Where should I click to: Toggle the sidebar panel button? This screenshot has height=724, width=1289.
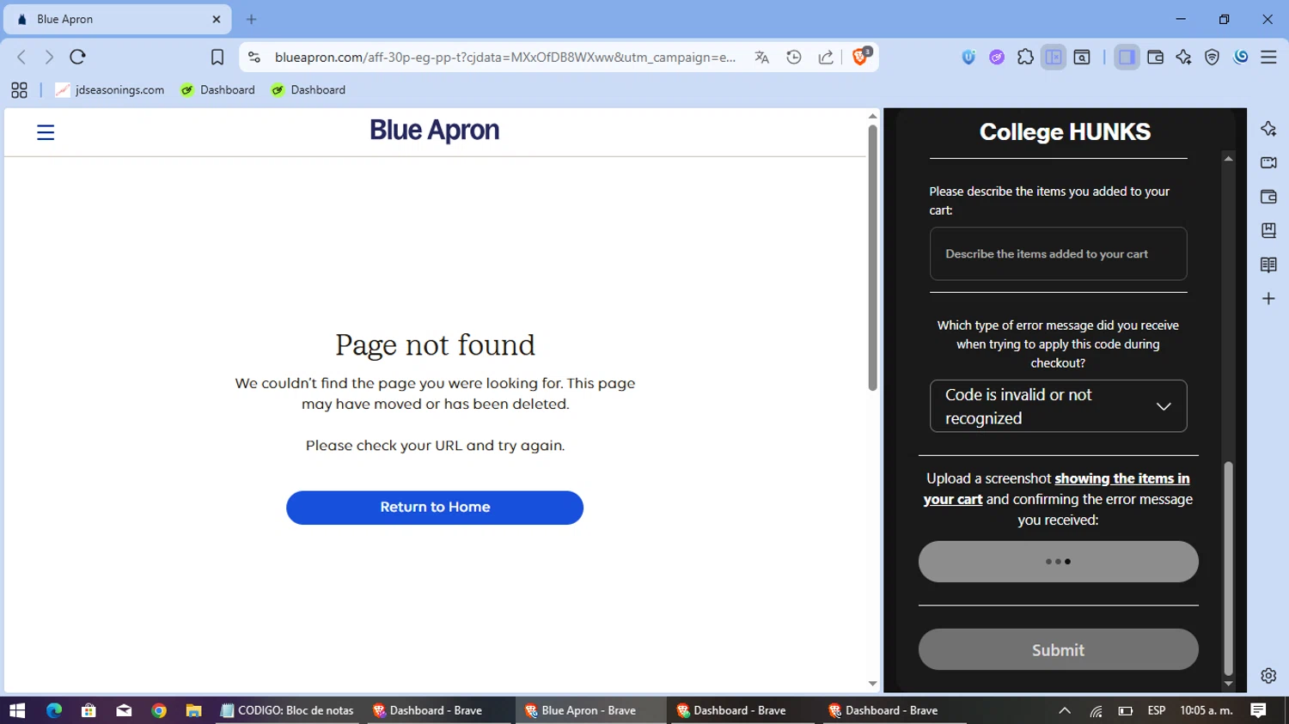coord(1127,57)
